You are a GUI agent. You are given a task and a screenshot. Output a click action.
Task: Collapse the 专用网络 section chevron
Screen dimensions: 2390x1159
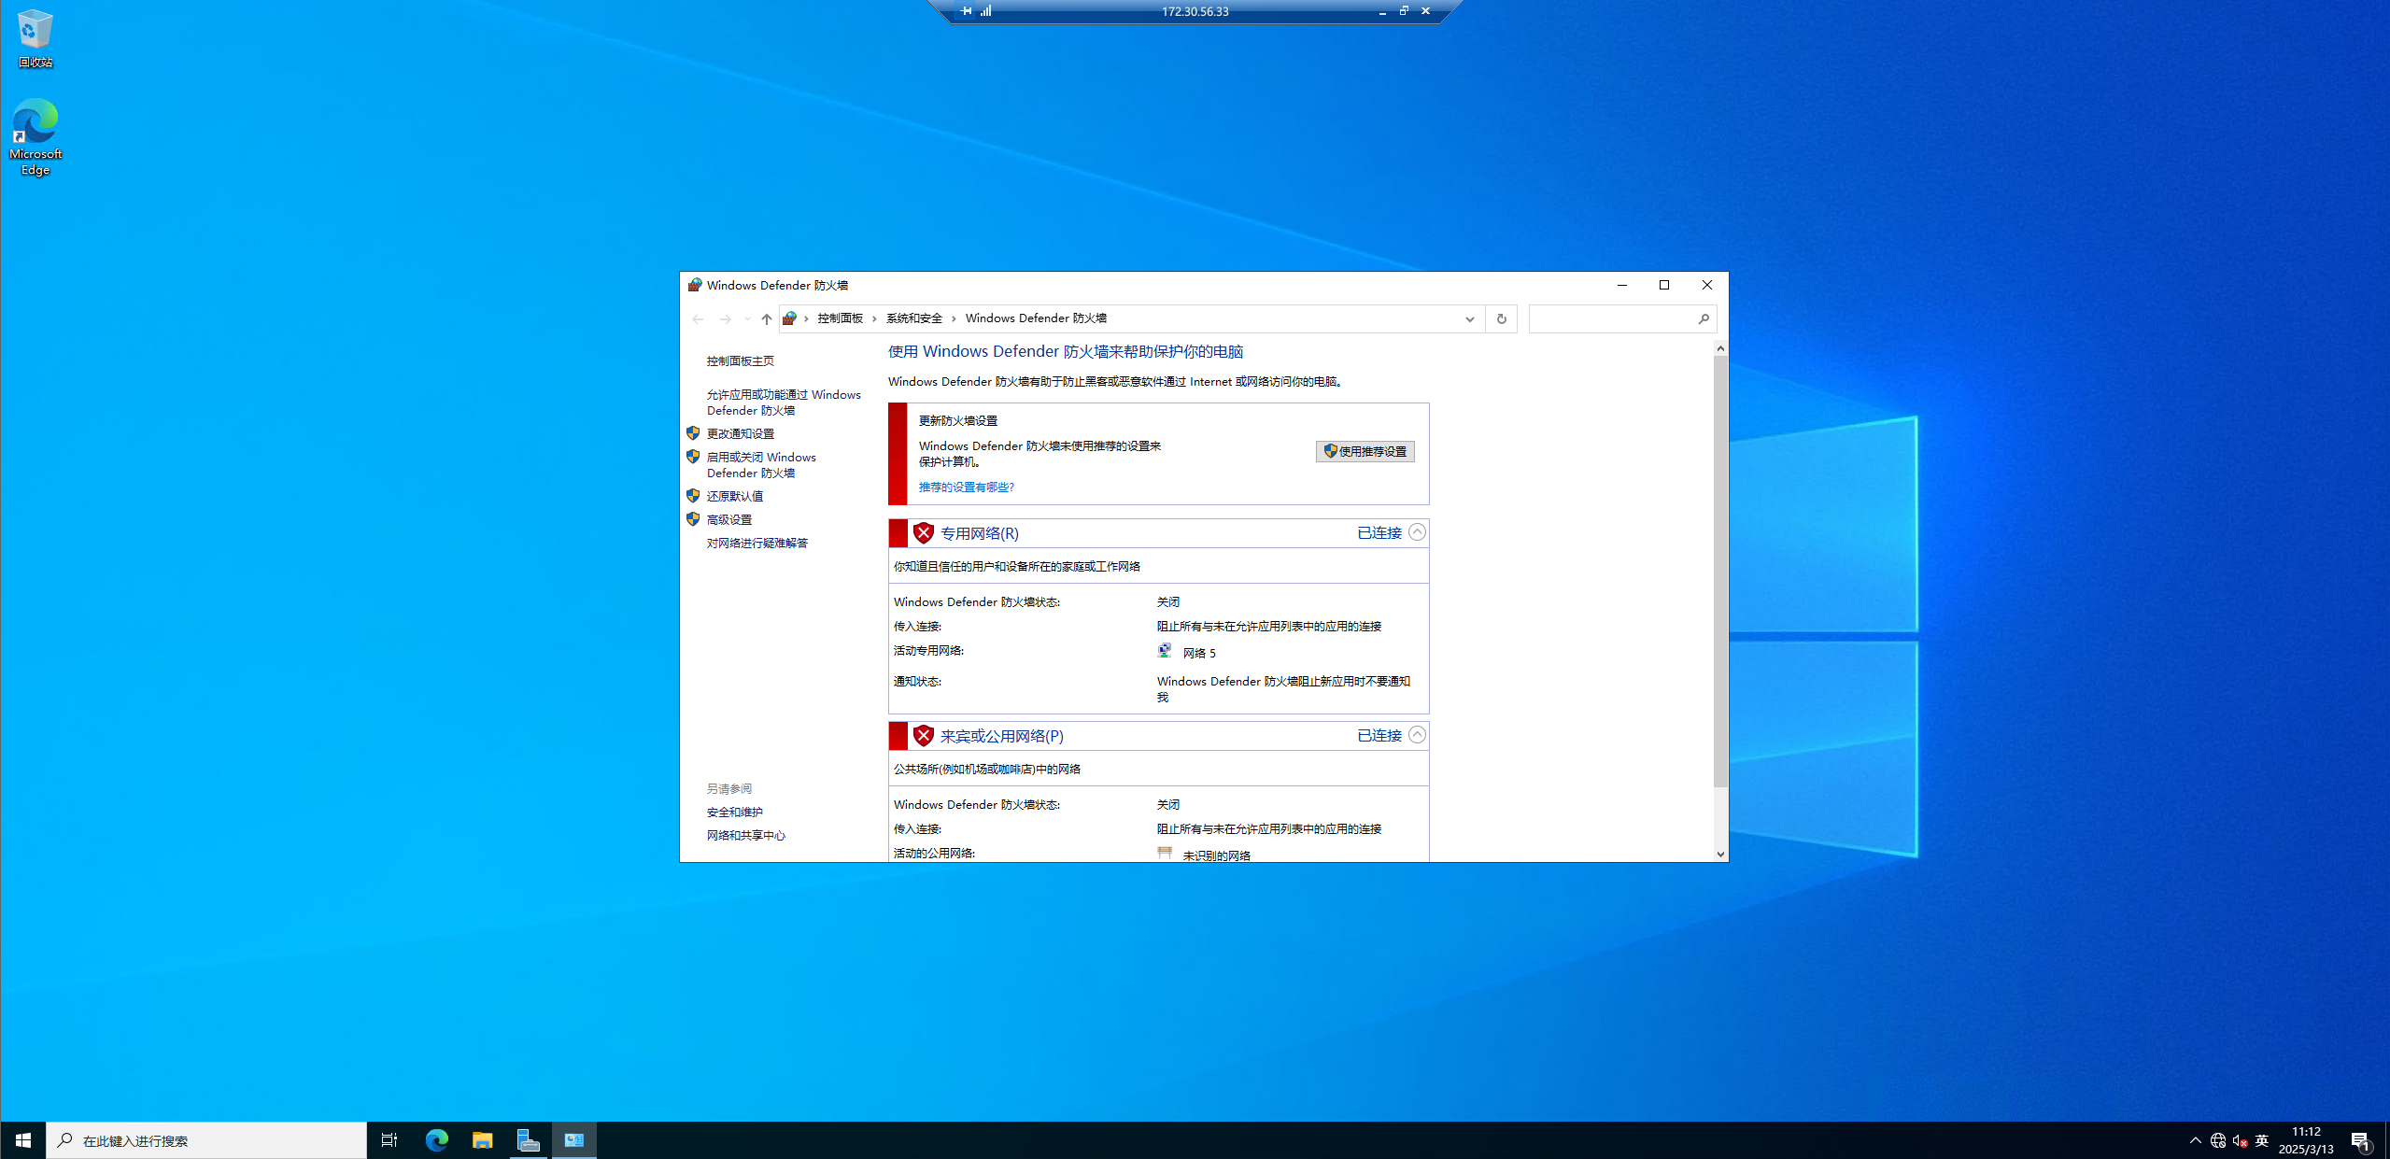1417,532
